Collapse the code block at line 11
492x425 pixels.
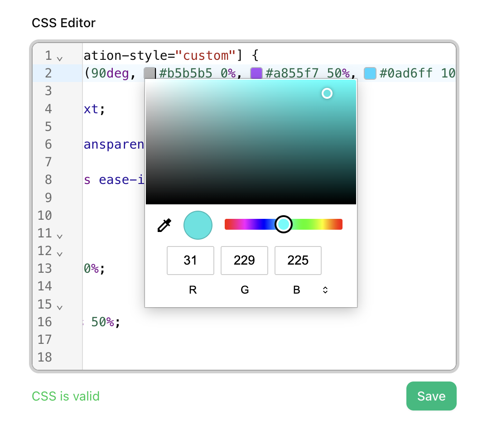tap(59, 236)
